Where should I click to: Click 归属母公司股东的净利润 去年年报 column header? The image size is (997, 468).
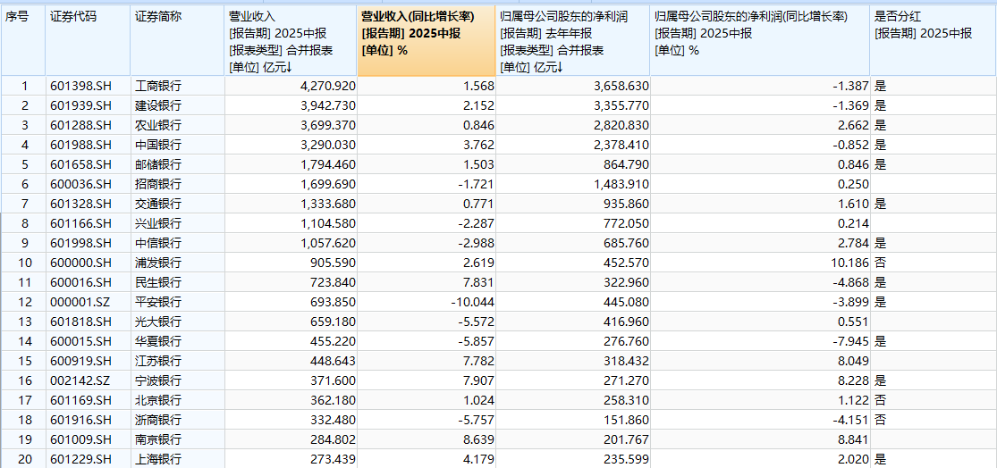click(x=573, y=40)
